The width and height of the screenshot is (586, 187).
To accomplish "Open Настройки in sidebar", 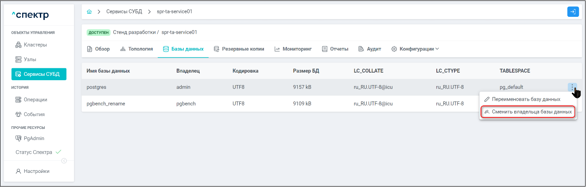I will [x=36, y=171].
